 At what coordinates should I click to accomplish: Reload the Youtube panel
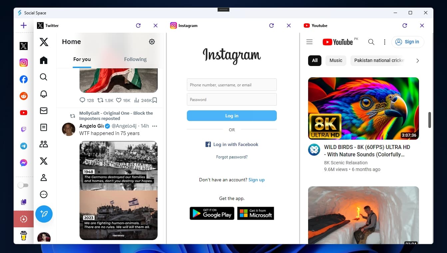coord(405,25)
